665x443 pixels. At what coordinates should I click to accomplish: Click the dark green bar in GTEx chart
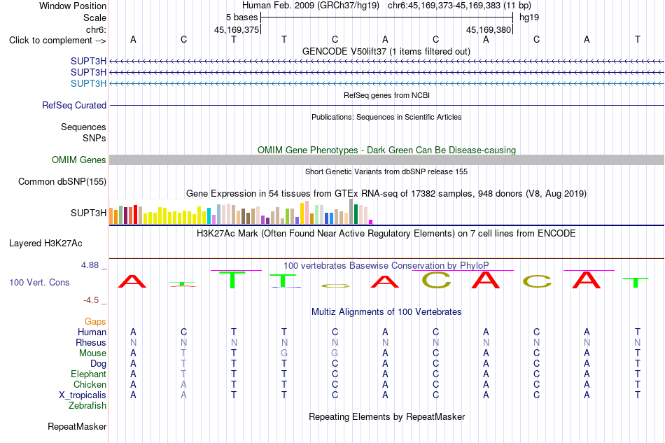(x=356, y=214)
